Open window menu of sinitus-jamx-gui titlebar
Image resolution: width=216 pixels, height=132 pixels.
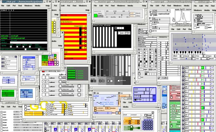(171, 25)
